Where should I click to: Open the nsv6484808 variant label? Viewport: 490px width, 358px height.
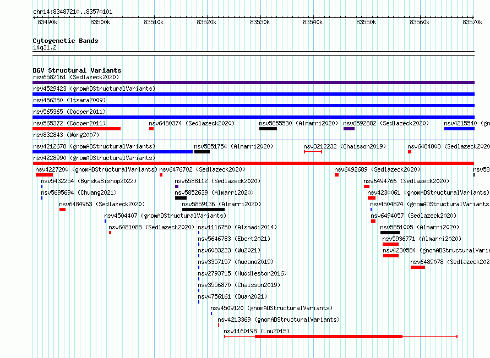(449, 146)
